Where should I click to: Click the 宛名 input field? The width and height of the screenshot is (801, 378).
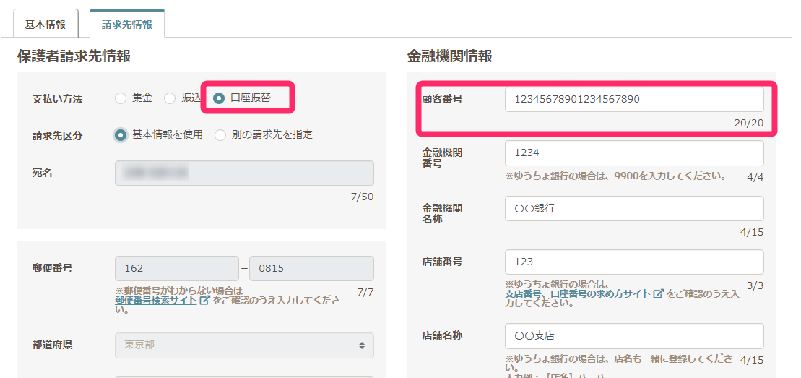tap(244, 173)
